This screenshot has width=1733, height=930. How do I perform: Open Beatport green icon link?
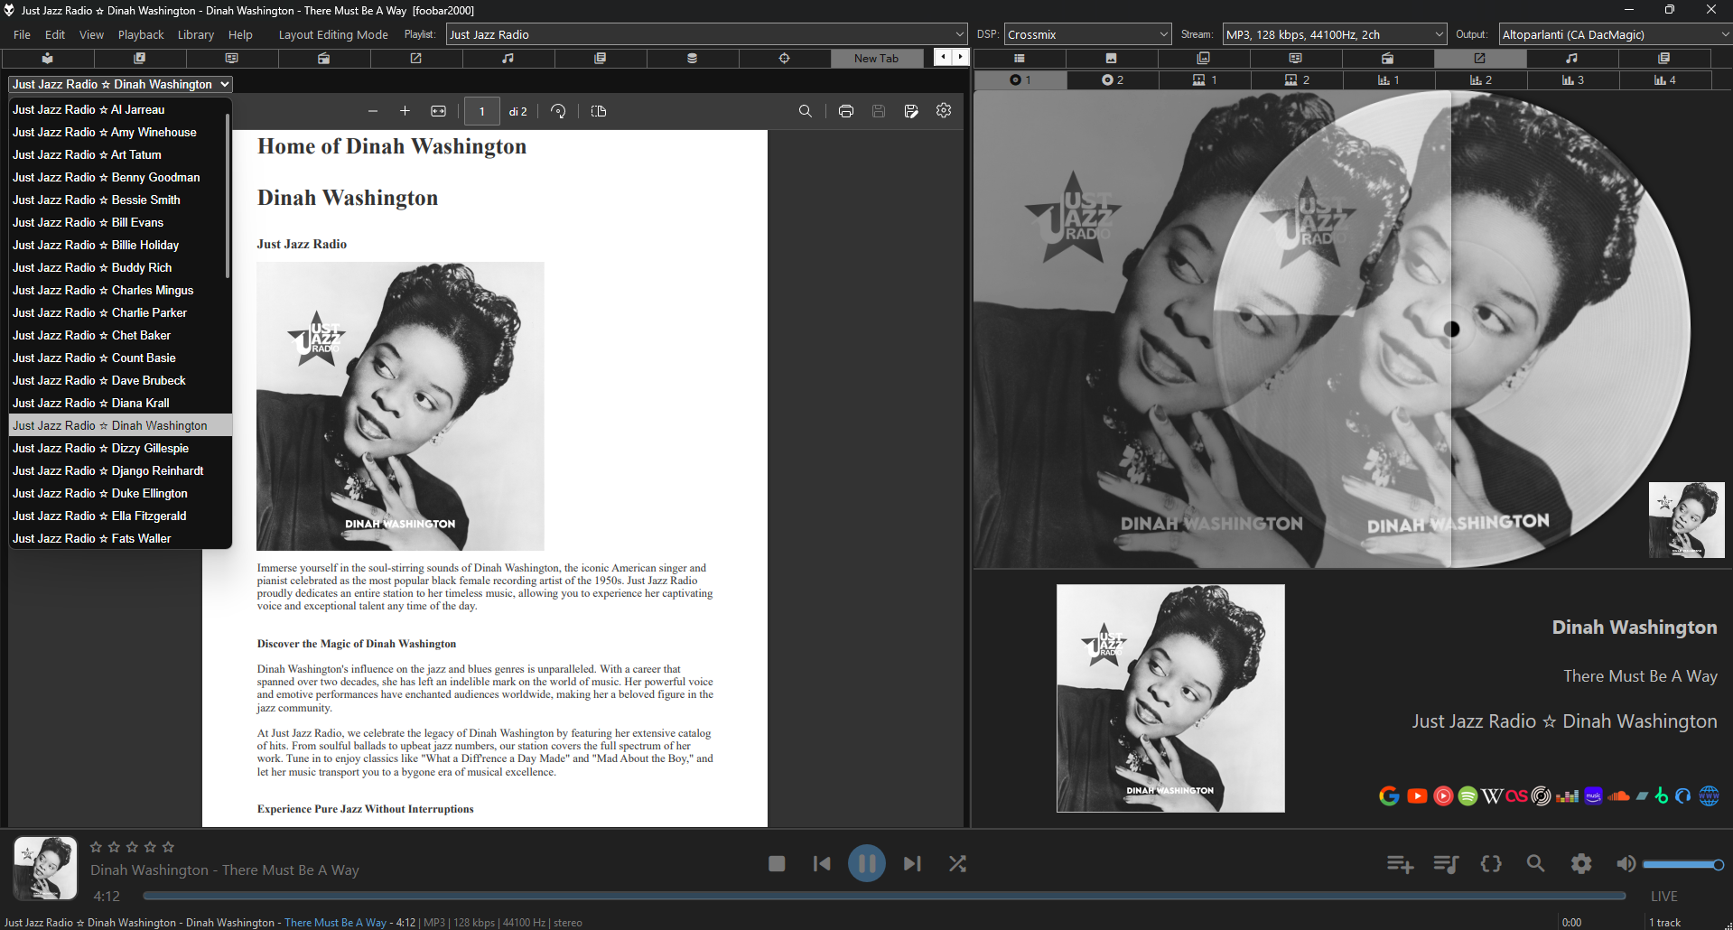pyautogui.click(x=1661, y=795)
